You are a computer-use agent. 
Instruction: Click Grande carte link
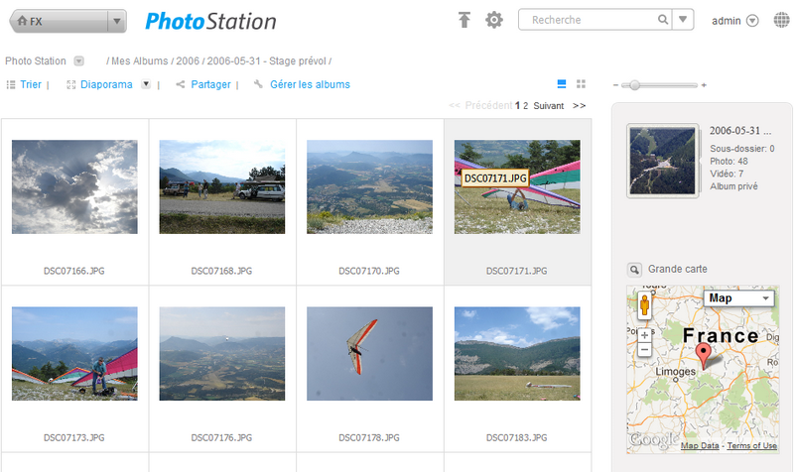point(678,269)
